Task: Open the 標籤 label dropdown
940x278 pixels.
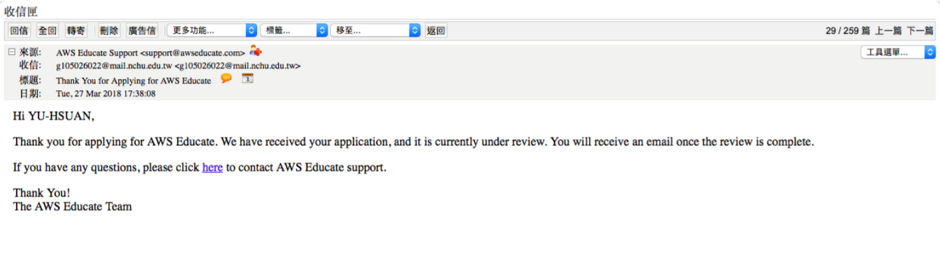Action: pos(294,31)
